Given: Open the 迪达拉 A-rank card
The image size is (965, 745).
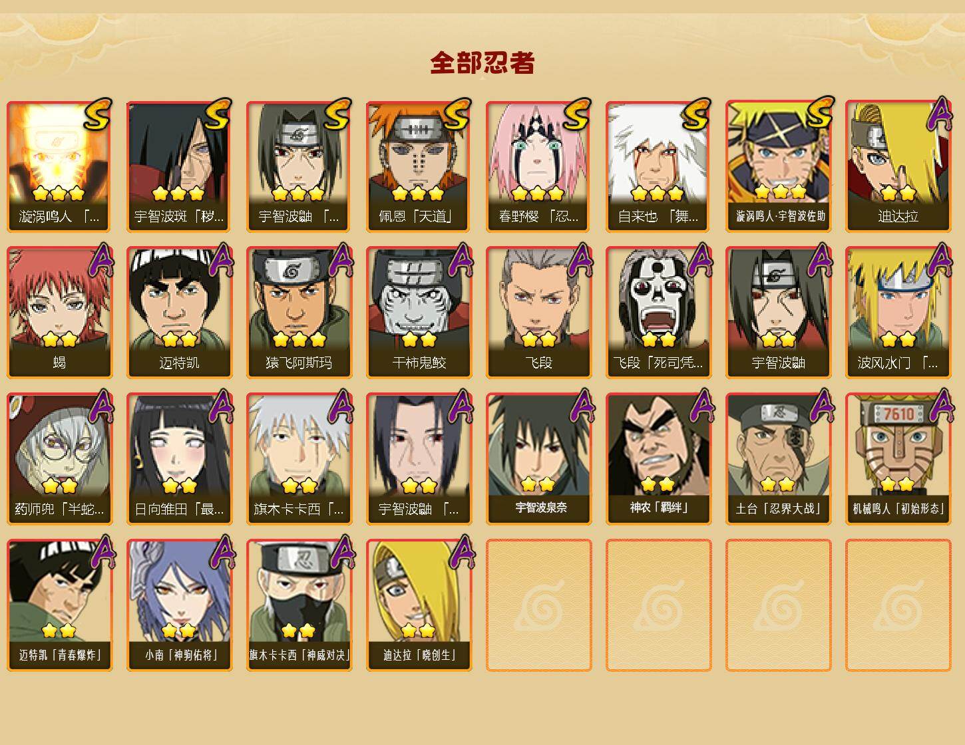Looking at the screenshot, I should pos(898,166).
